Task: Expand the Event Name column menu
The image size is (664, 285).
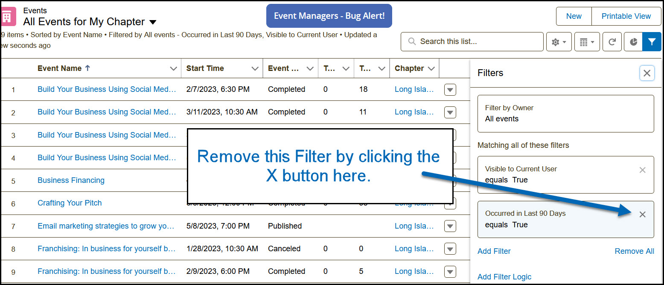Action: [173, 68]
